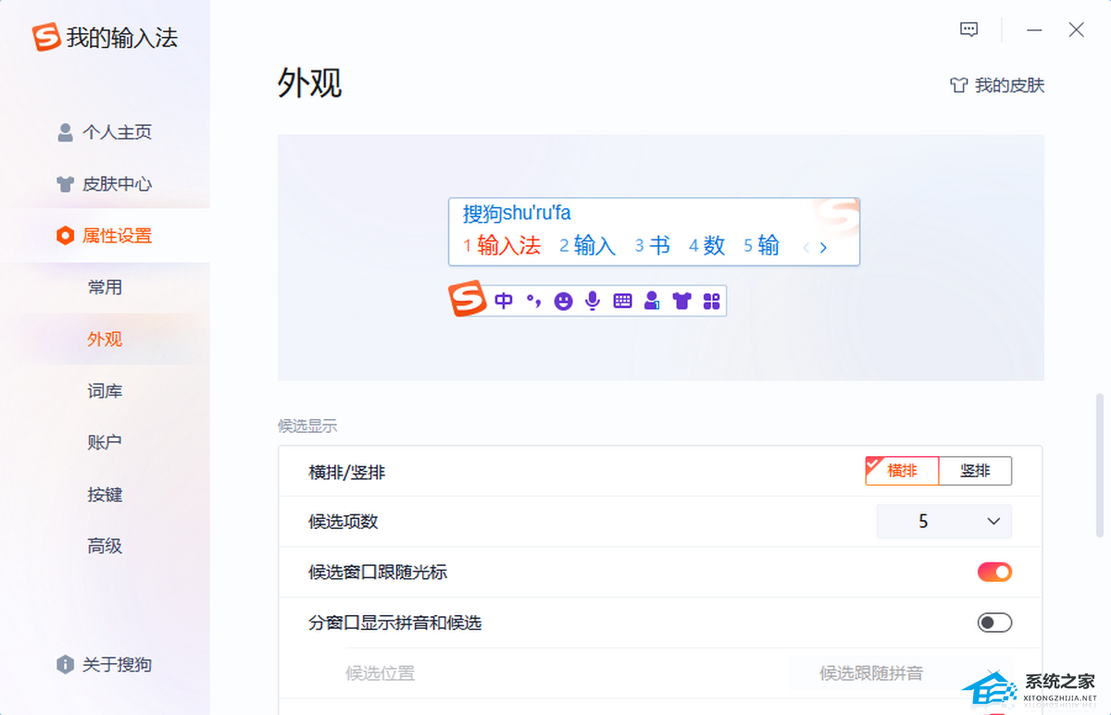Close the settings window
The height and width of the screenshot is (715, 1111).
point(1076,30)
